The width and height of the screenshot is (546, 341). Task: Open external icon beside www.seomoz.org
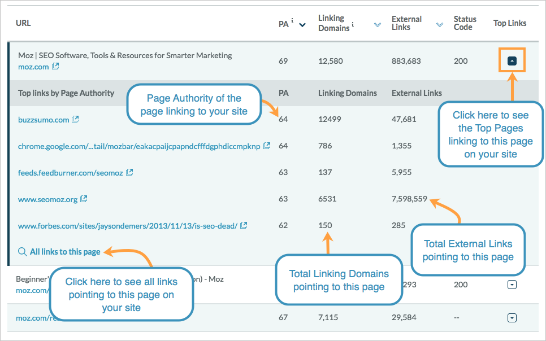[84, 199]
